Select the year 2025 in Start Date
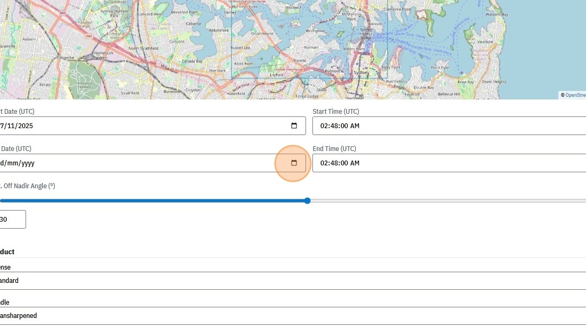Image resolution: width=586 pixels, height=327 pixels. click(x=26, y=126)
